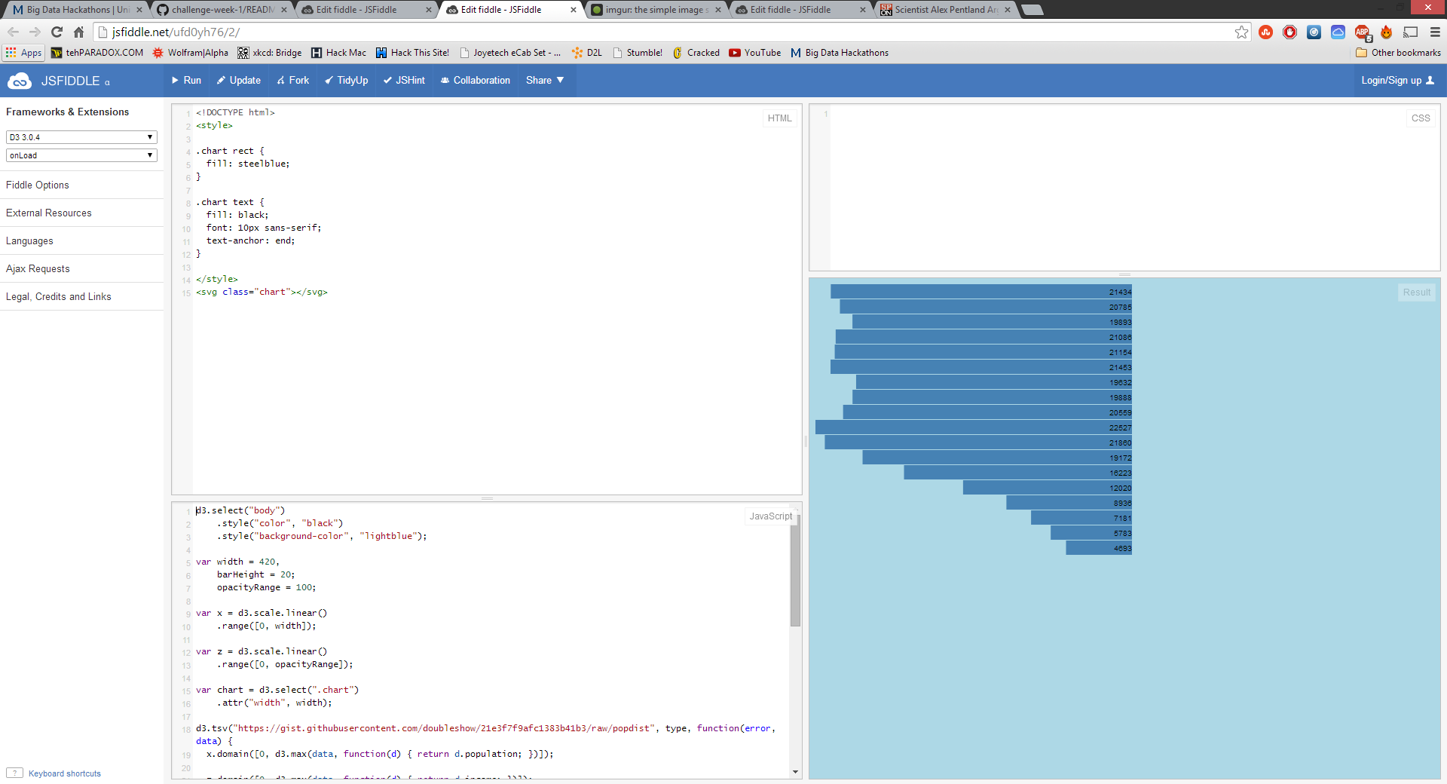Open Stumble! bookmark

point(638,53)
